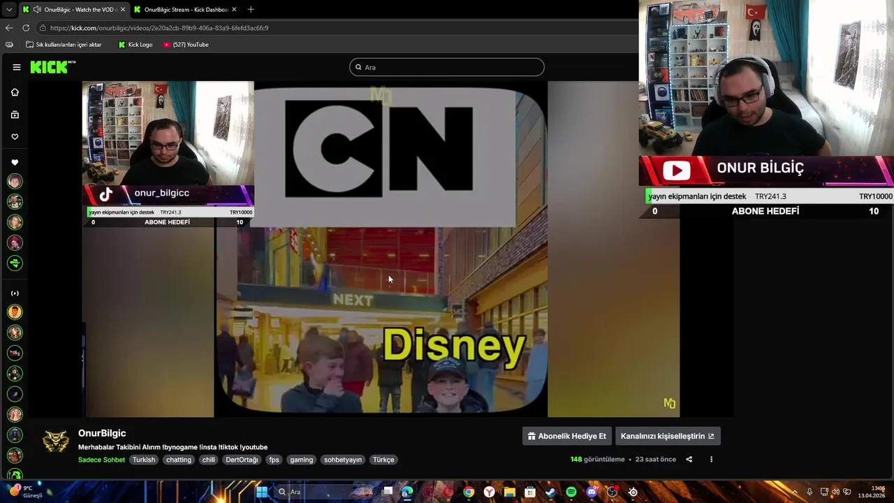This screenshot has height=503, width=894.
Task: Open OBS Studio from taskbar
Action: (613, 492)
